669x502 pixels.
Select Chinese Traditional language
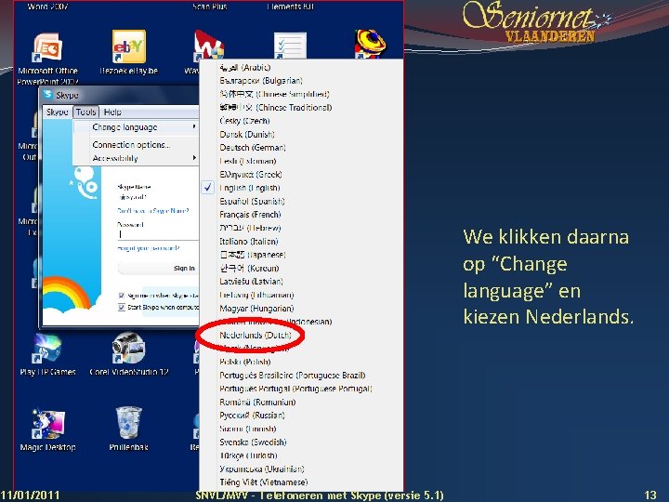click(x=276, y=108)
